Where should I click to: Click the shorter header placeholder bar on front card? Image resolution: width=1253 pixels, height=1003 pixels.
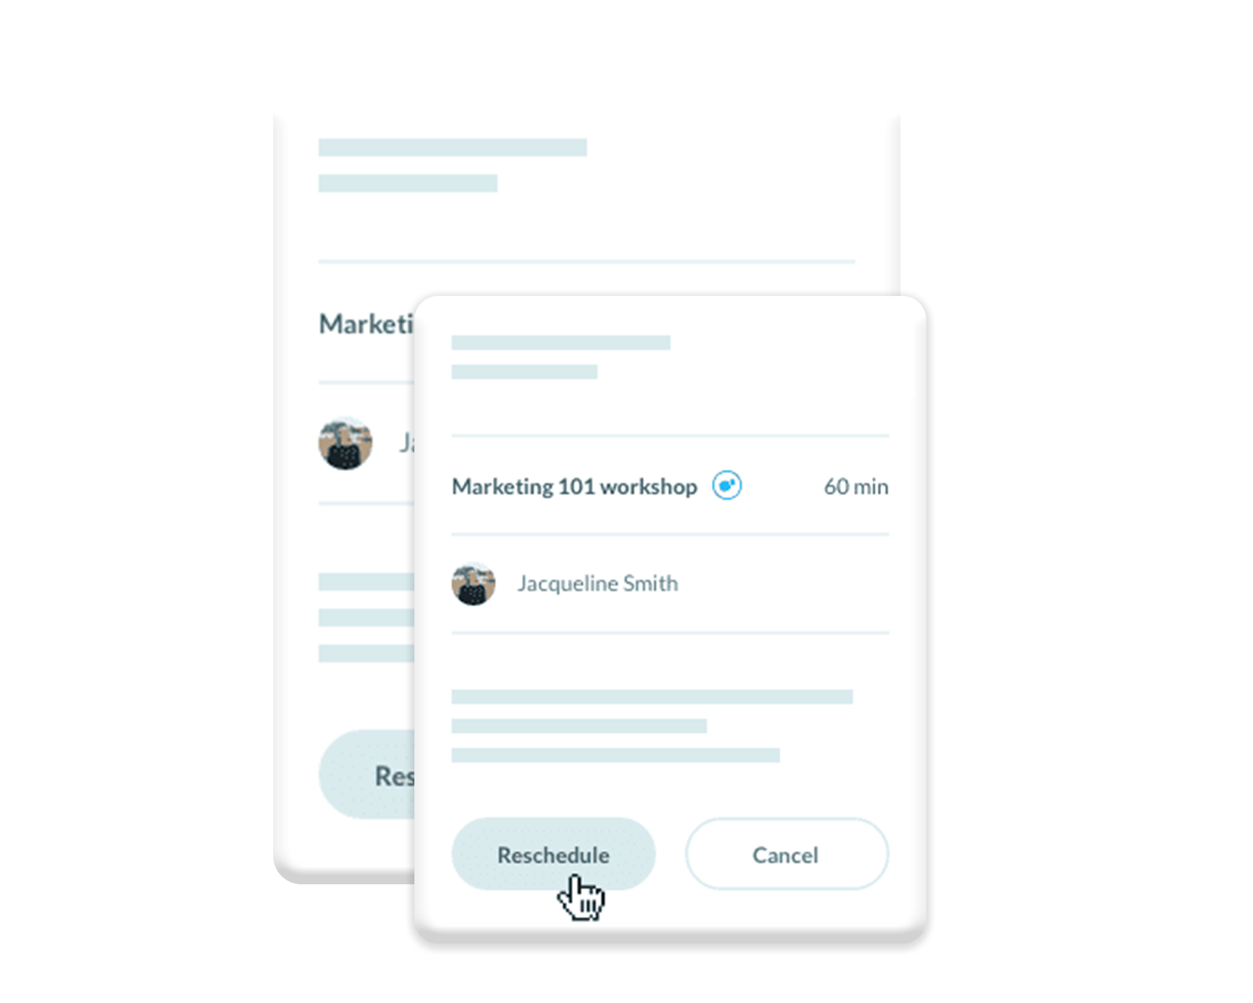tap(524, 372)
